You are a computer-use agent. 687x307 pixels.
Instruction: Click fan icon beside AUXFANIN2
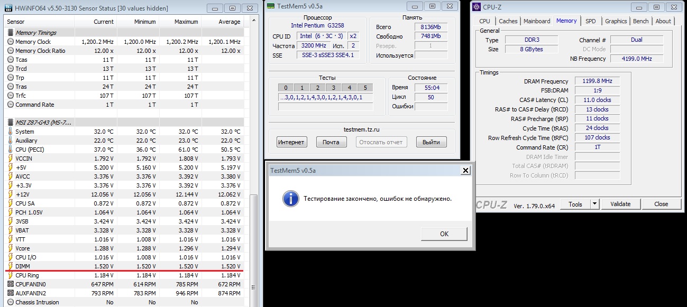11,293
